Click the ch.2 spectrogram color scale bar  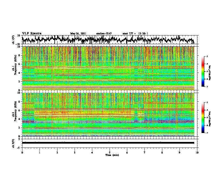203,118
